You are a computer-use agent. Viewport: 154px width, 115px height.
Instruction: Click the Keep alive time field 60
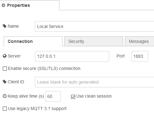[53, 96]
